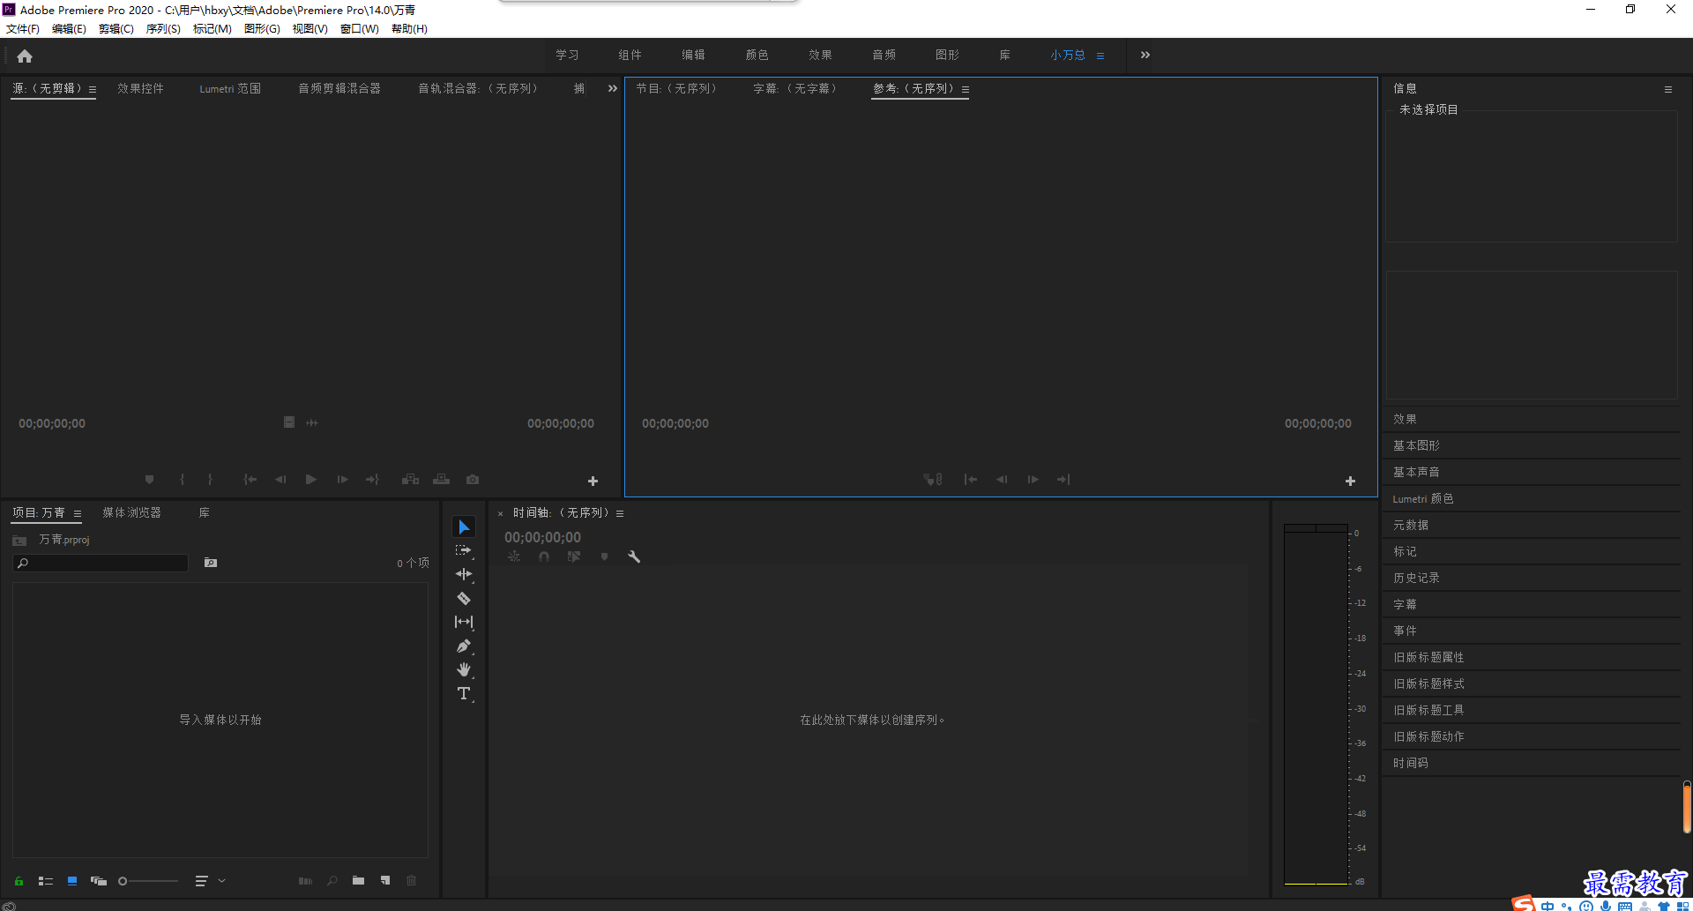Select the Pen tool
Viewport: 1693px width, 911px height.
pyautogui.click(x=464, y=646)
